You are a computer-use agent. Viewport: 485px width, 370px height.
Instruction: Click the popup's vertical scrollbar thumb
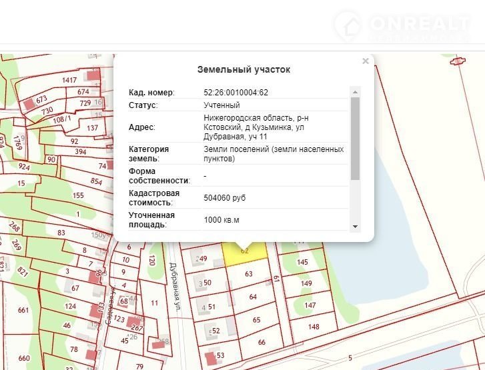point(355,138)
